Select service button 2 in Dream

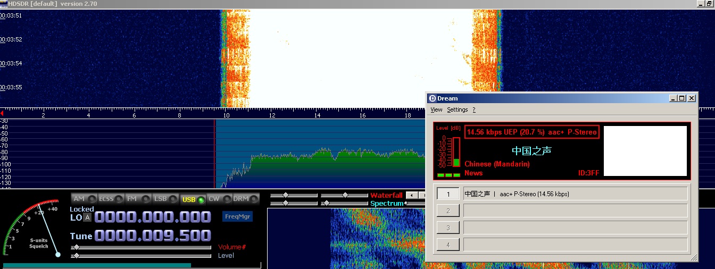448,211
